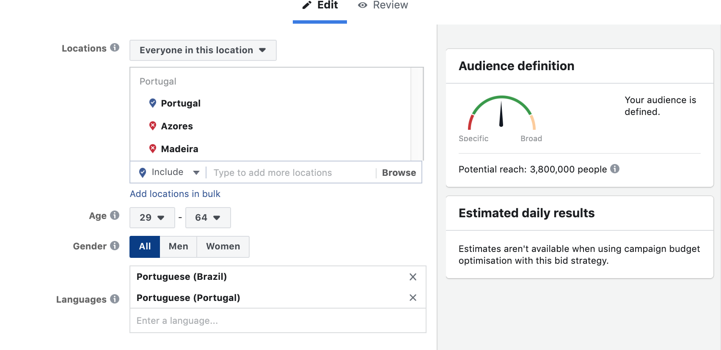Image resolution: width=721 pixels, height=350 pixels.
Task: Click Browse to browse locations
Action: [399, 173]
